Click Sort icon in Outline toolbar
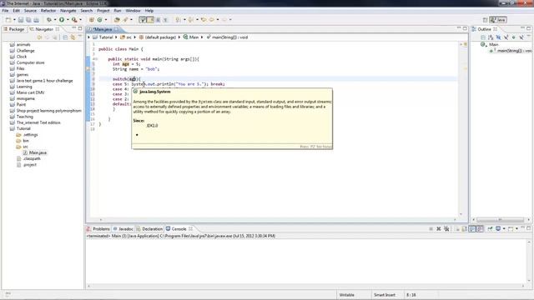 [491, 37]
